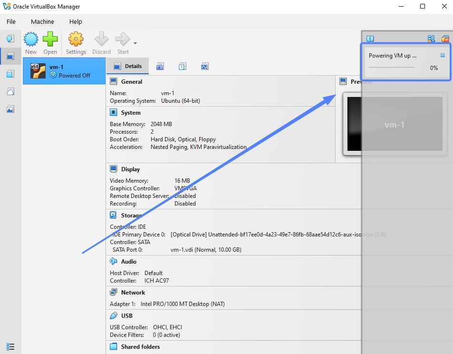Screen dimensions: 453x354
Task: Open the Help menu
Action: click(76, 22)
